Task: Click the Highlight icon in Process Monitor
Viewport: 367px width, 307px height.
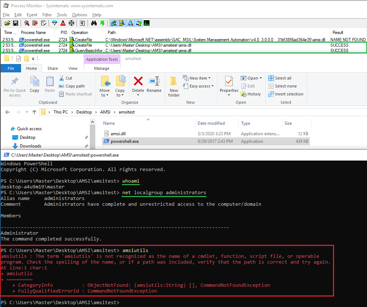Action: click(x=63, y=23)
